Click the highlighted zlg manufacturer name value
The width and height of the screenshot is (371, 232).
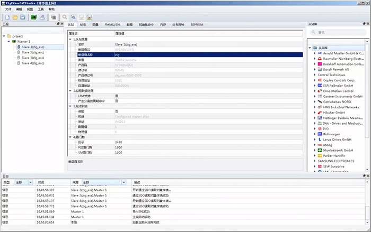(x=208, y=54)
